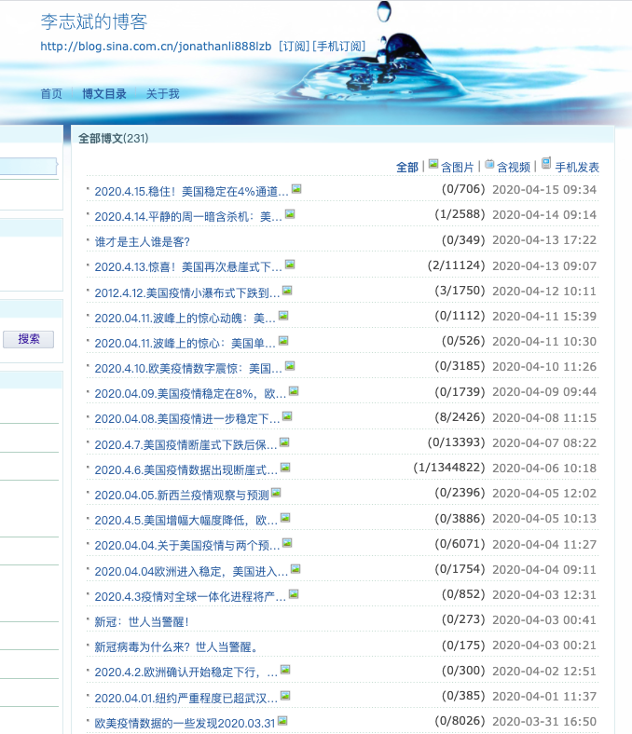The height and width of the screenshot is (734, 632).
Task: Click picture icon beside 2020.04.05 新西兰 post
Action: coord(276,493)
